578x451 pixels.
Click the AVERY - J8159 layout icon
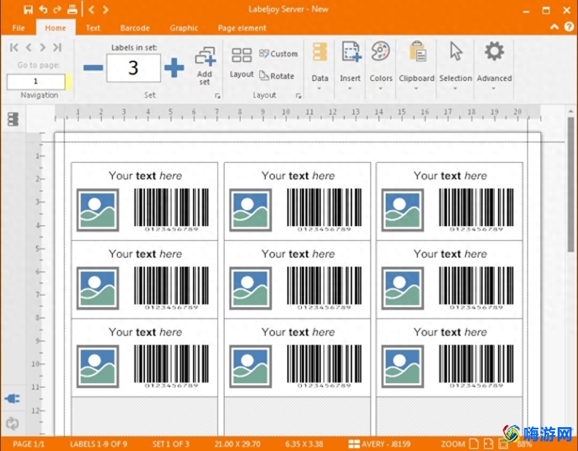(x=354, y=444)
